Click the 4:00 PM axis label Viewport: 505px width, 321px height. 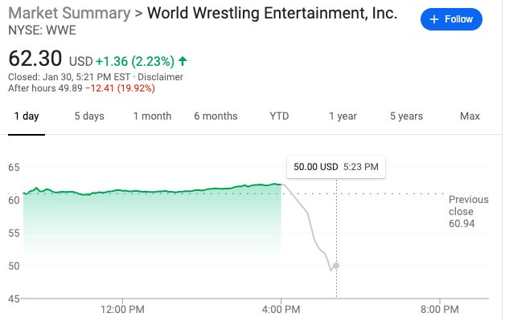(x=281, y=309)
